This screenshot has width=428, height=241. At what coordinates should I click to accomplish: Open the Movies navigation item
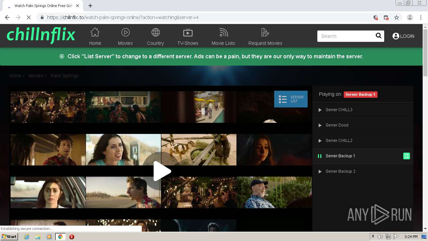tap(125, 36)
